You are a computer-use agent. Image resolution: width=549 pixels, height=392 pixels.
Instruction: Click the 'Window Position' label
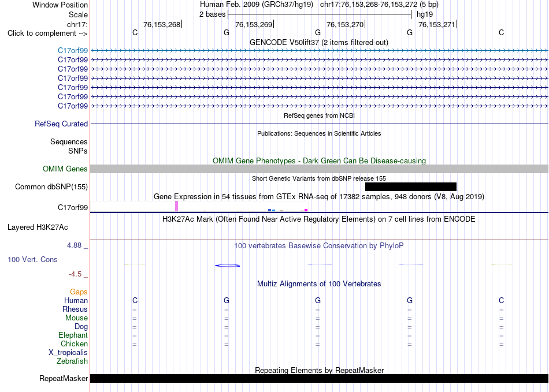pos(60,5)
